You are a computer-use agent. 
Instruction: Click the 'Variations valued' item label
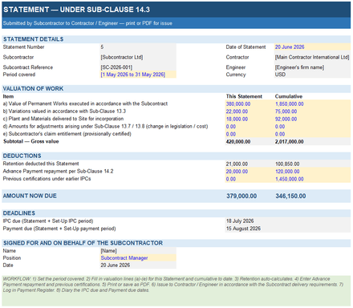(x=64, y=111)
